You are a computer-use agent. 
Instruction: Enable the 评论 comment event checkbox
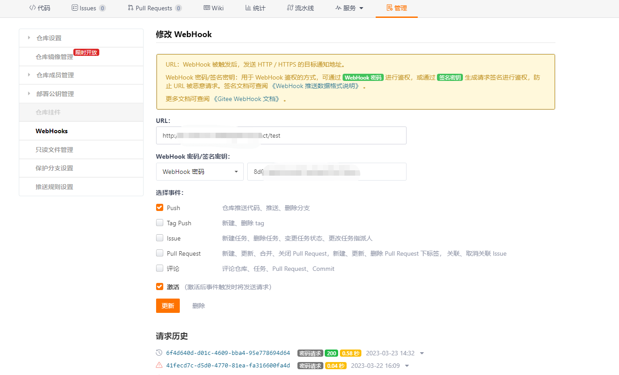[160, 268]
